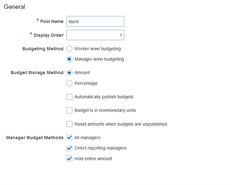Click the Manager Budget Methods label
This screenshot has width=232, height=185.
click(35, 138)
